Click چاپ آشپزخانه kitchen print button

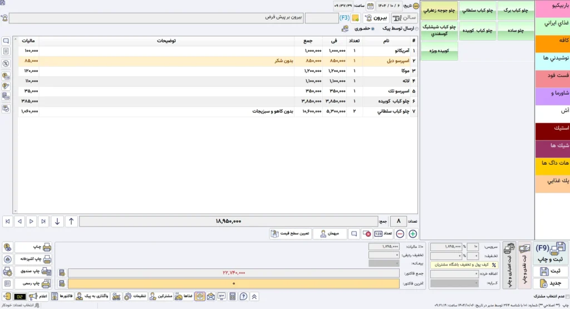coord(33,259)
